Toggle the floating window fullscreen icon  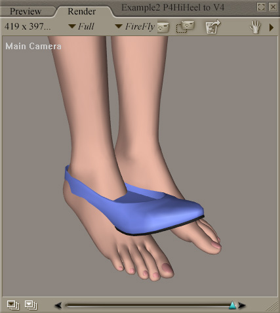(262, 7)
